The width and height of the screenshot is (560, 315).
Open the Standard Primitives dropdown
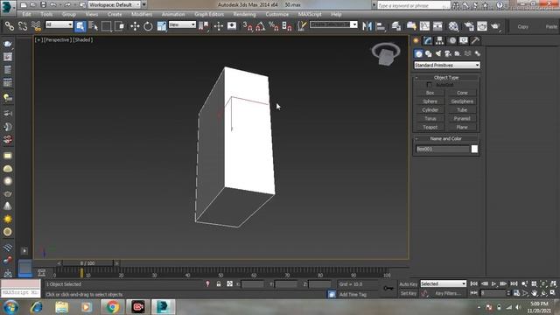click(447, 66)
